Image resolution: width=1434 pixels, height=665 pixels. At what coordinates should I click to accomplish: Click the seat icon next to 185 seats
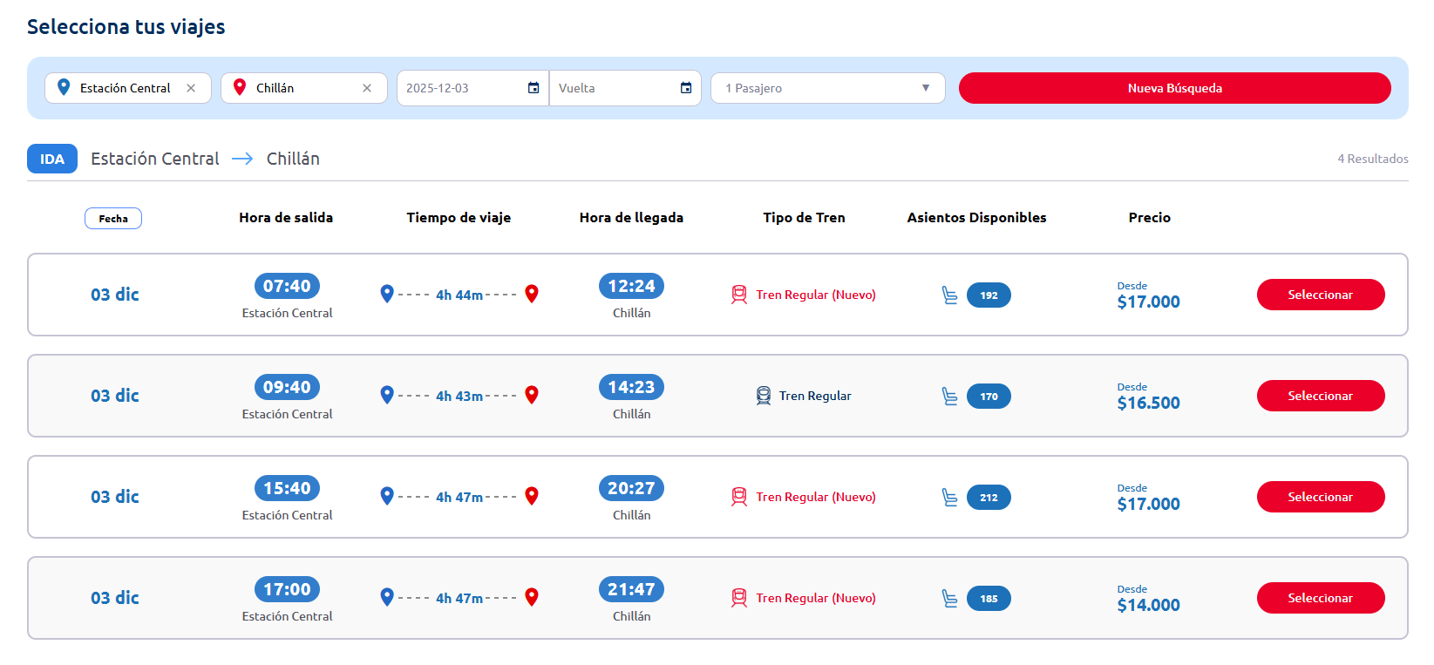[949, 599]
